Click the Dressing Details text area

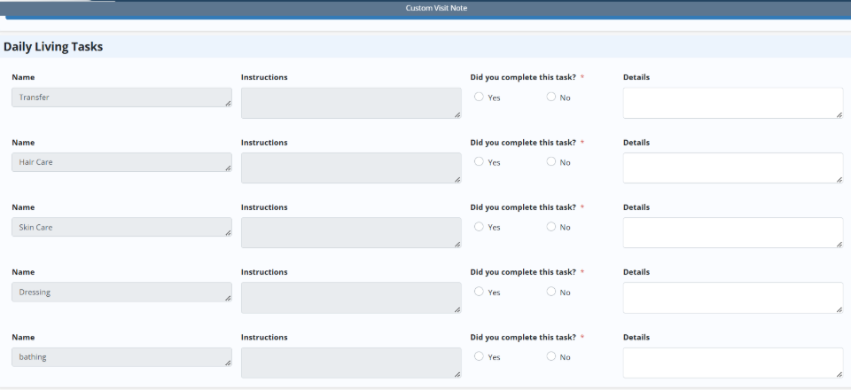point(732,297)
